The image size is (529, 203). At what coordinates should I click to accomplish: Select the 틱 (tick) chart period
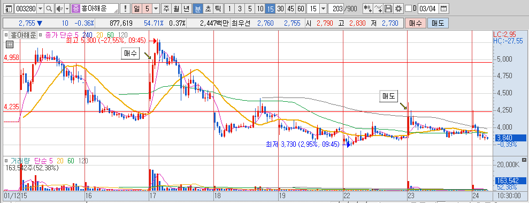(218, 9)
